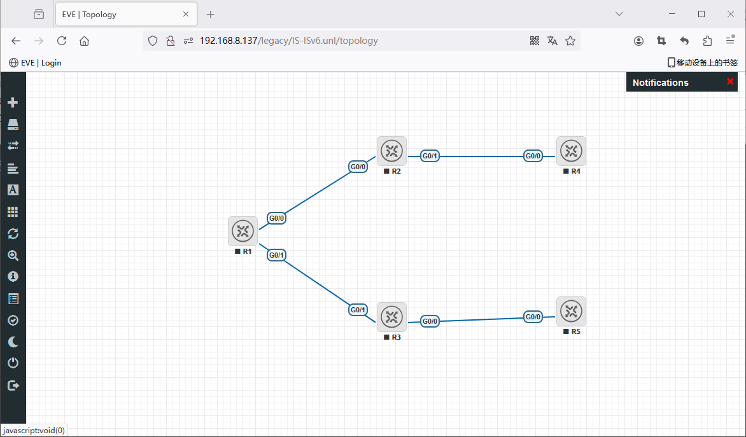The height and width of the screenshot is (437, 746).
Task: Click the zoom magnifier sidebar icon
Action: [x=13, y=256]
